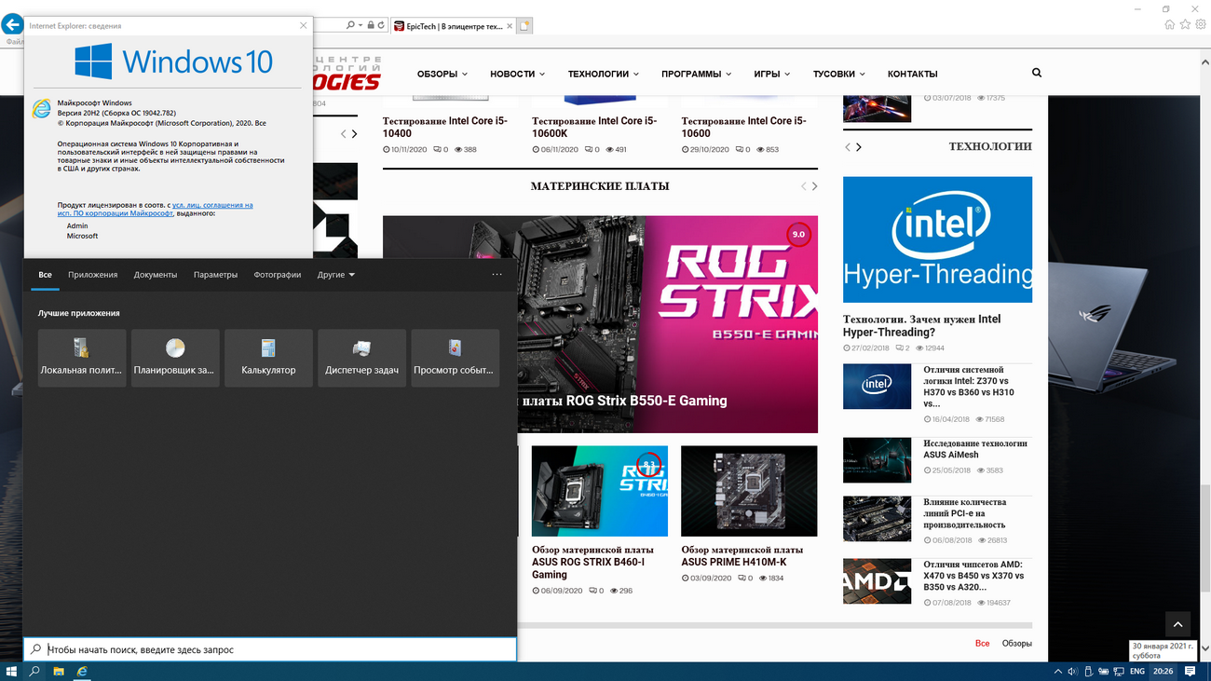The height and width of the screenshot is (681, 1211).
Task: Open the license agreement link
Action: pos(212,205)
